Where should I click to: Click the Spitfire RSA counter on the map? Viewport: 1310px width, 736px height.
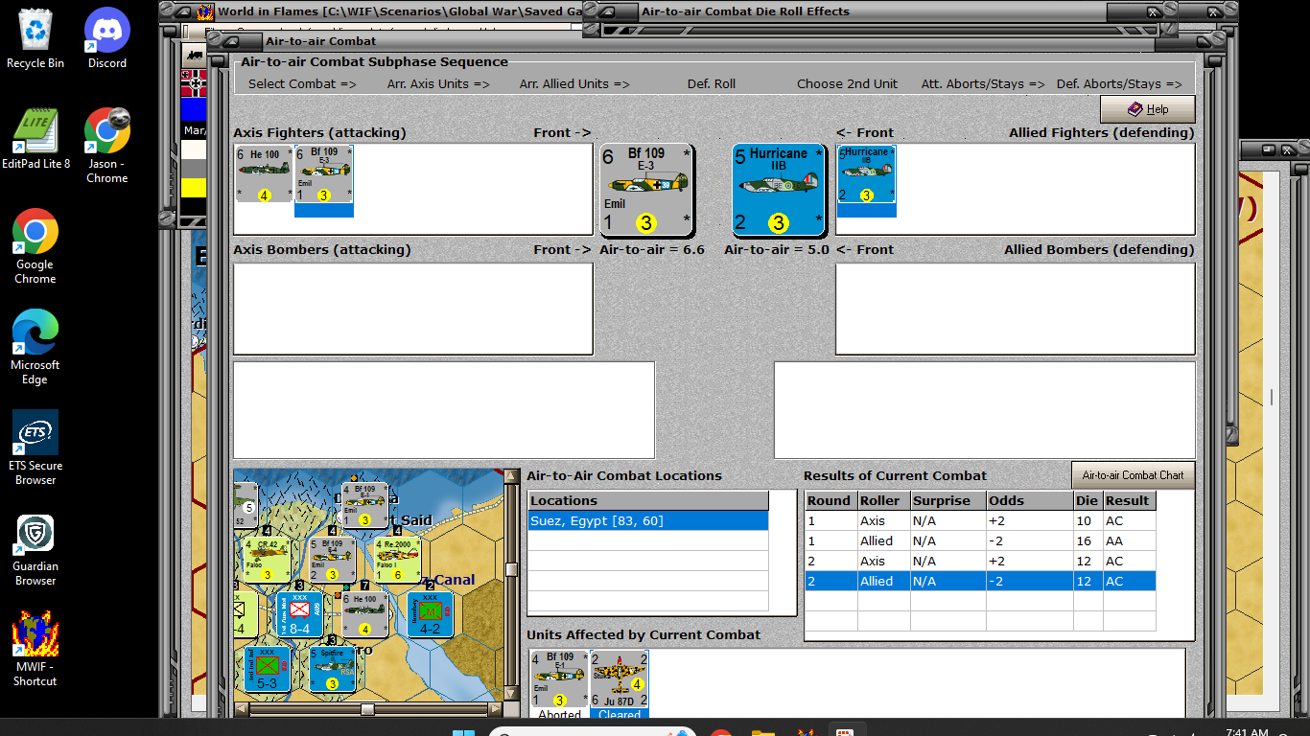[x=331, y=669]
